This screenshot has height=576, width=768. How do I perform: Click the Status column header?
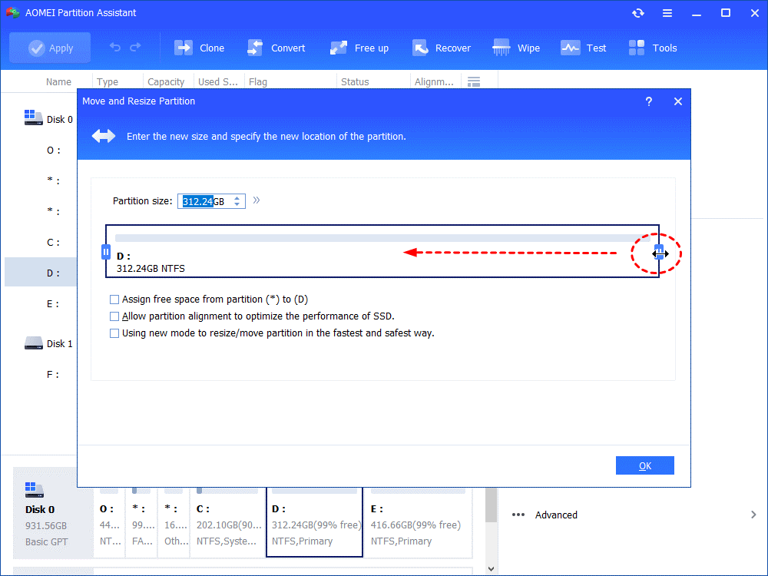(x=355, y=82)
